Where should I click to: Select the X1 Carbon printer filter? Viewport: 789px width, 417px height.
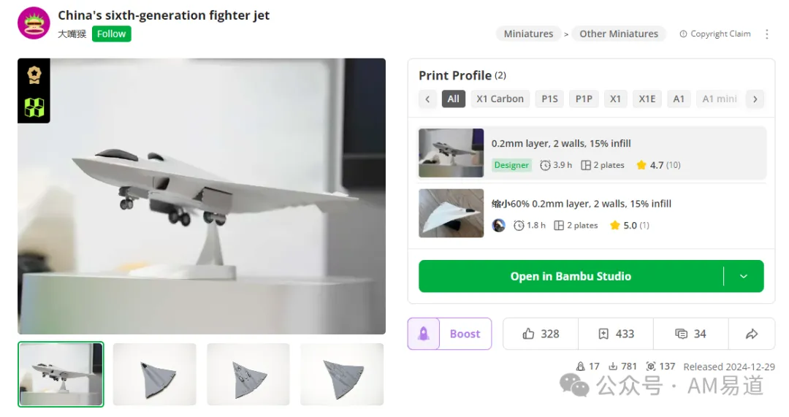pyautogui.click(x=500, y=99)
